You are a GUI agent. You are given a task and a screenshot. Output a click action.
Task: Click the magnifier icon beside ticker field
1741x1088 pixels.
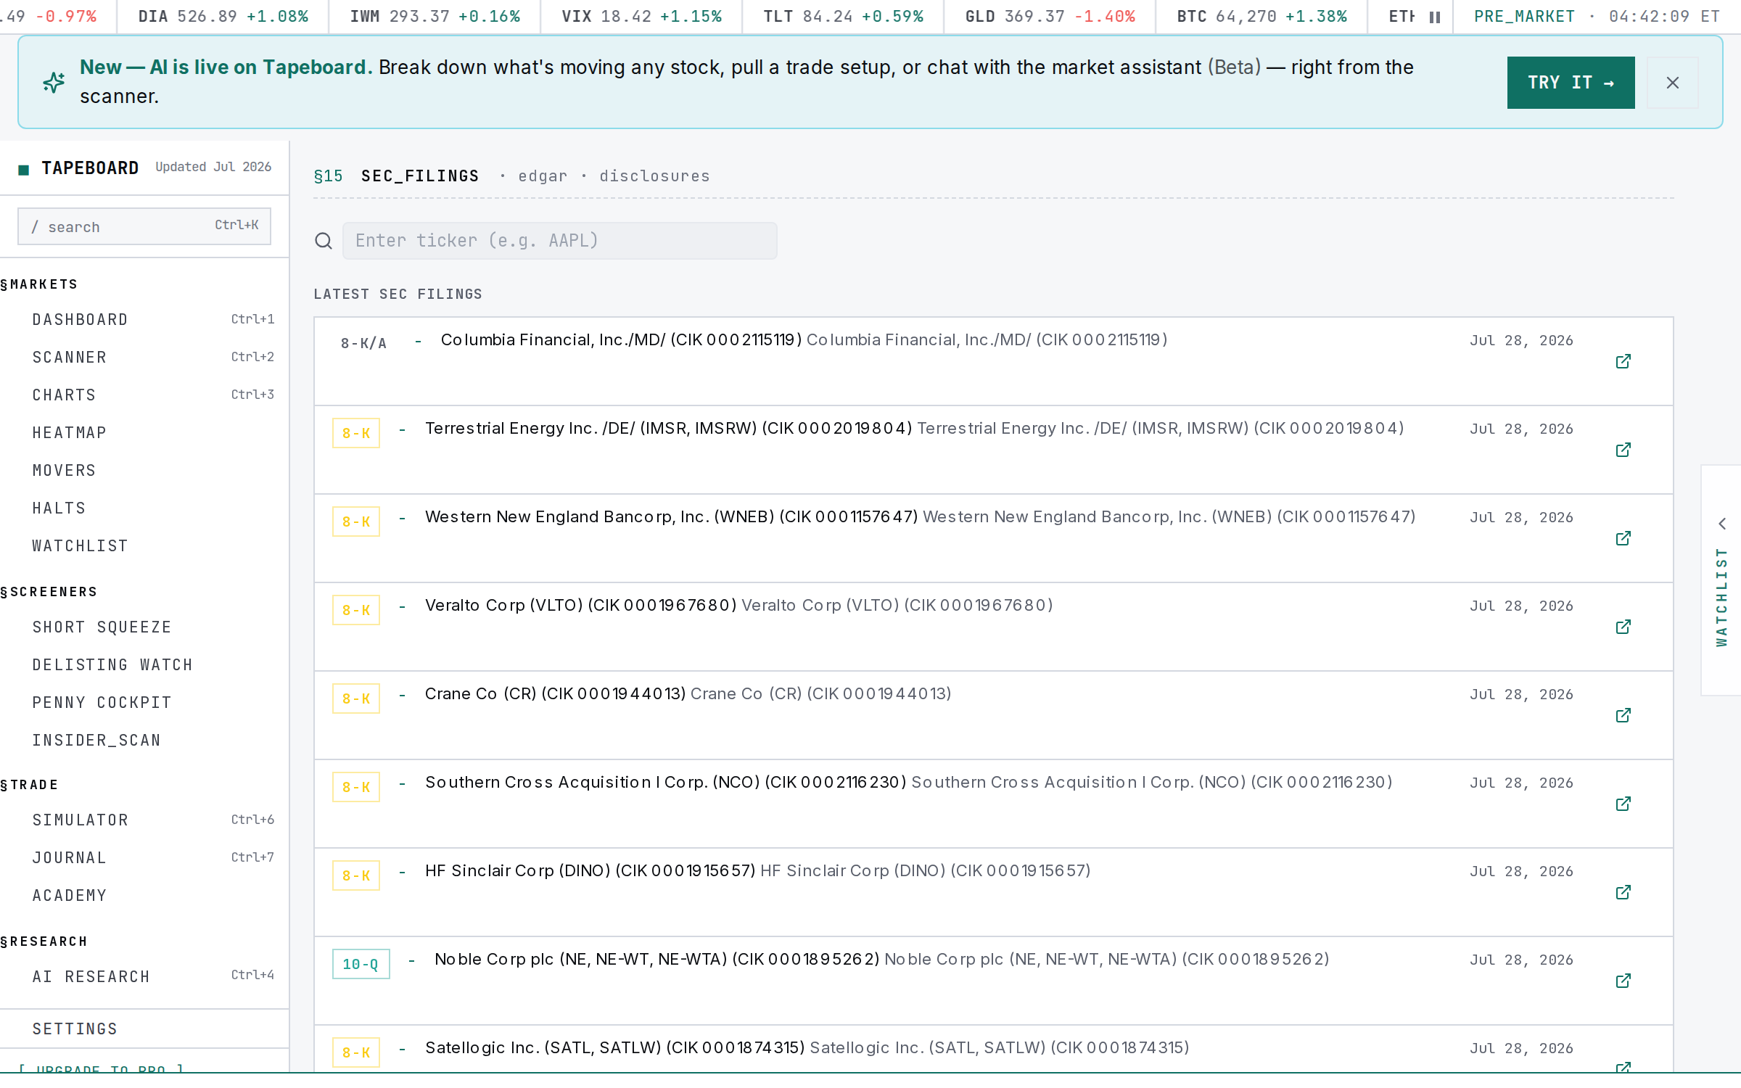pos(324,241)
